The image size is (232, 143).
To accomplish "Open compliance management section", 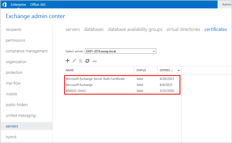I will point(27,51).
